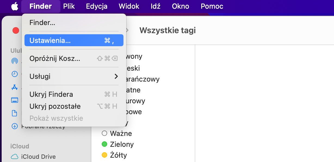Viewport: 334px width, 162px height.
Task: Choose Ukryj Findera menu entry
Action: click(74, 94)
